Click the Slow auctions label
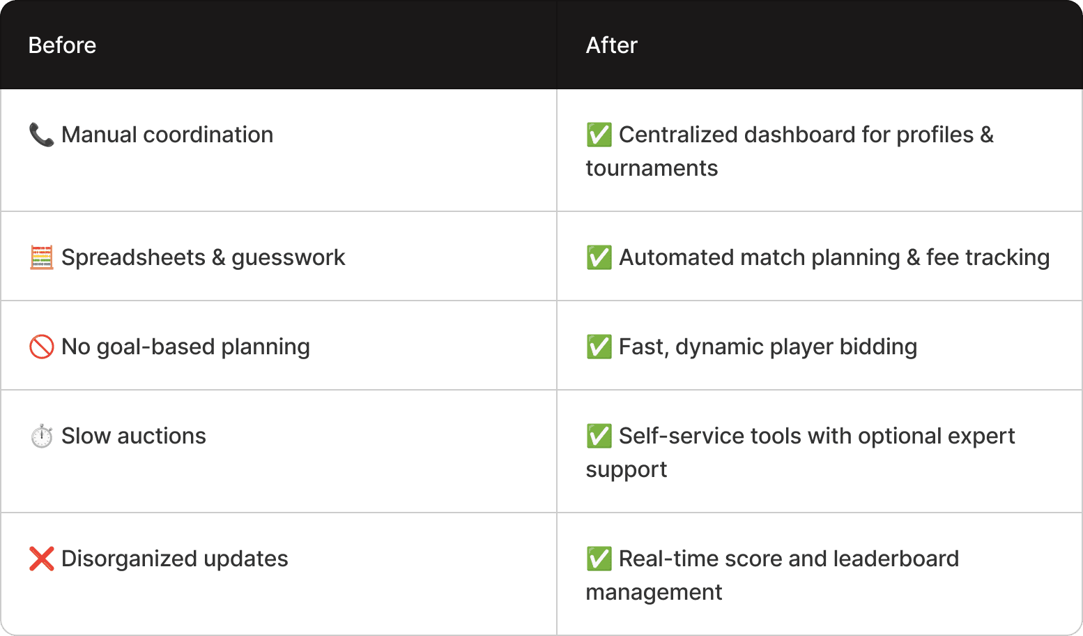The image size is (1083, 636). [x=134, y=436]
